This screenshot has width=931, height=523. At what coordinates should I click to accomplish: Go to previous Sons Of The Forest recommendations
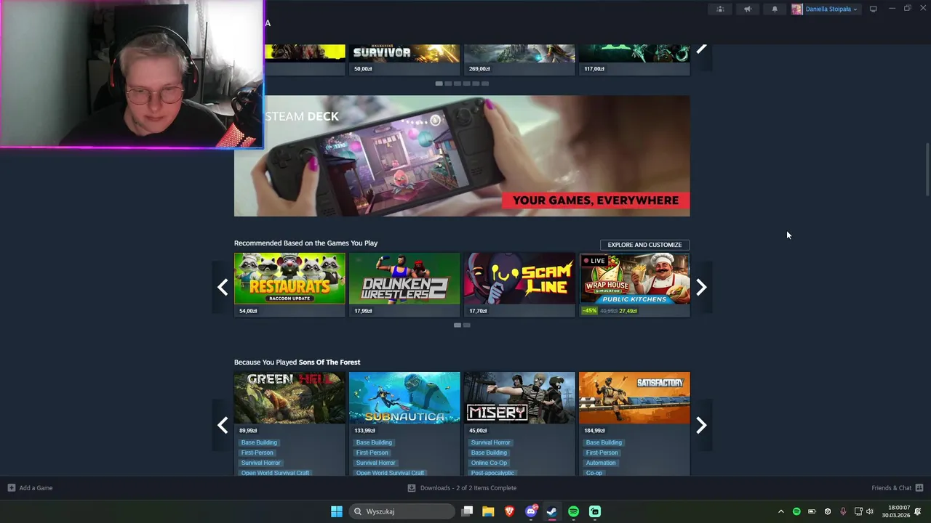pos(223,425)
